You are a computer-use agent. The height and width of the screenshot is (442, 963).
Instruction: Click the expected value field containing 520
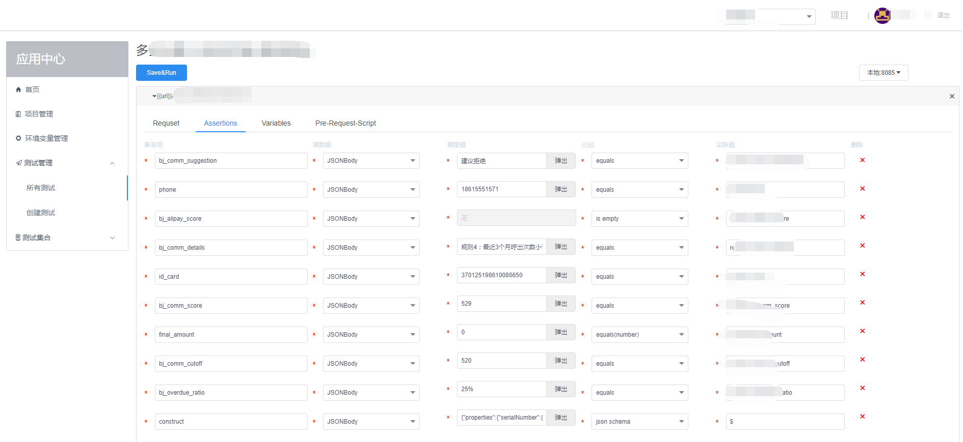tap(502, 361)
